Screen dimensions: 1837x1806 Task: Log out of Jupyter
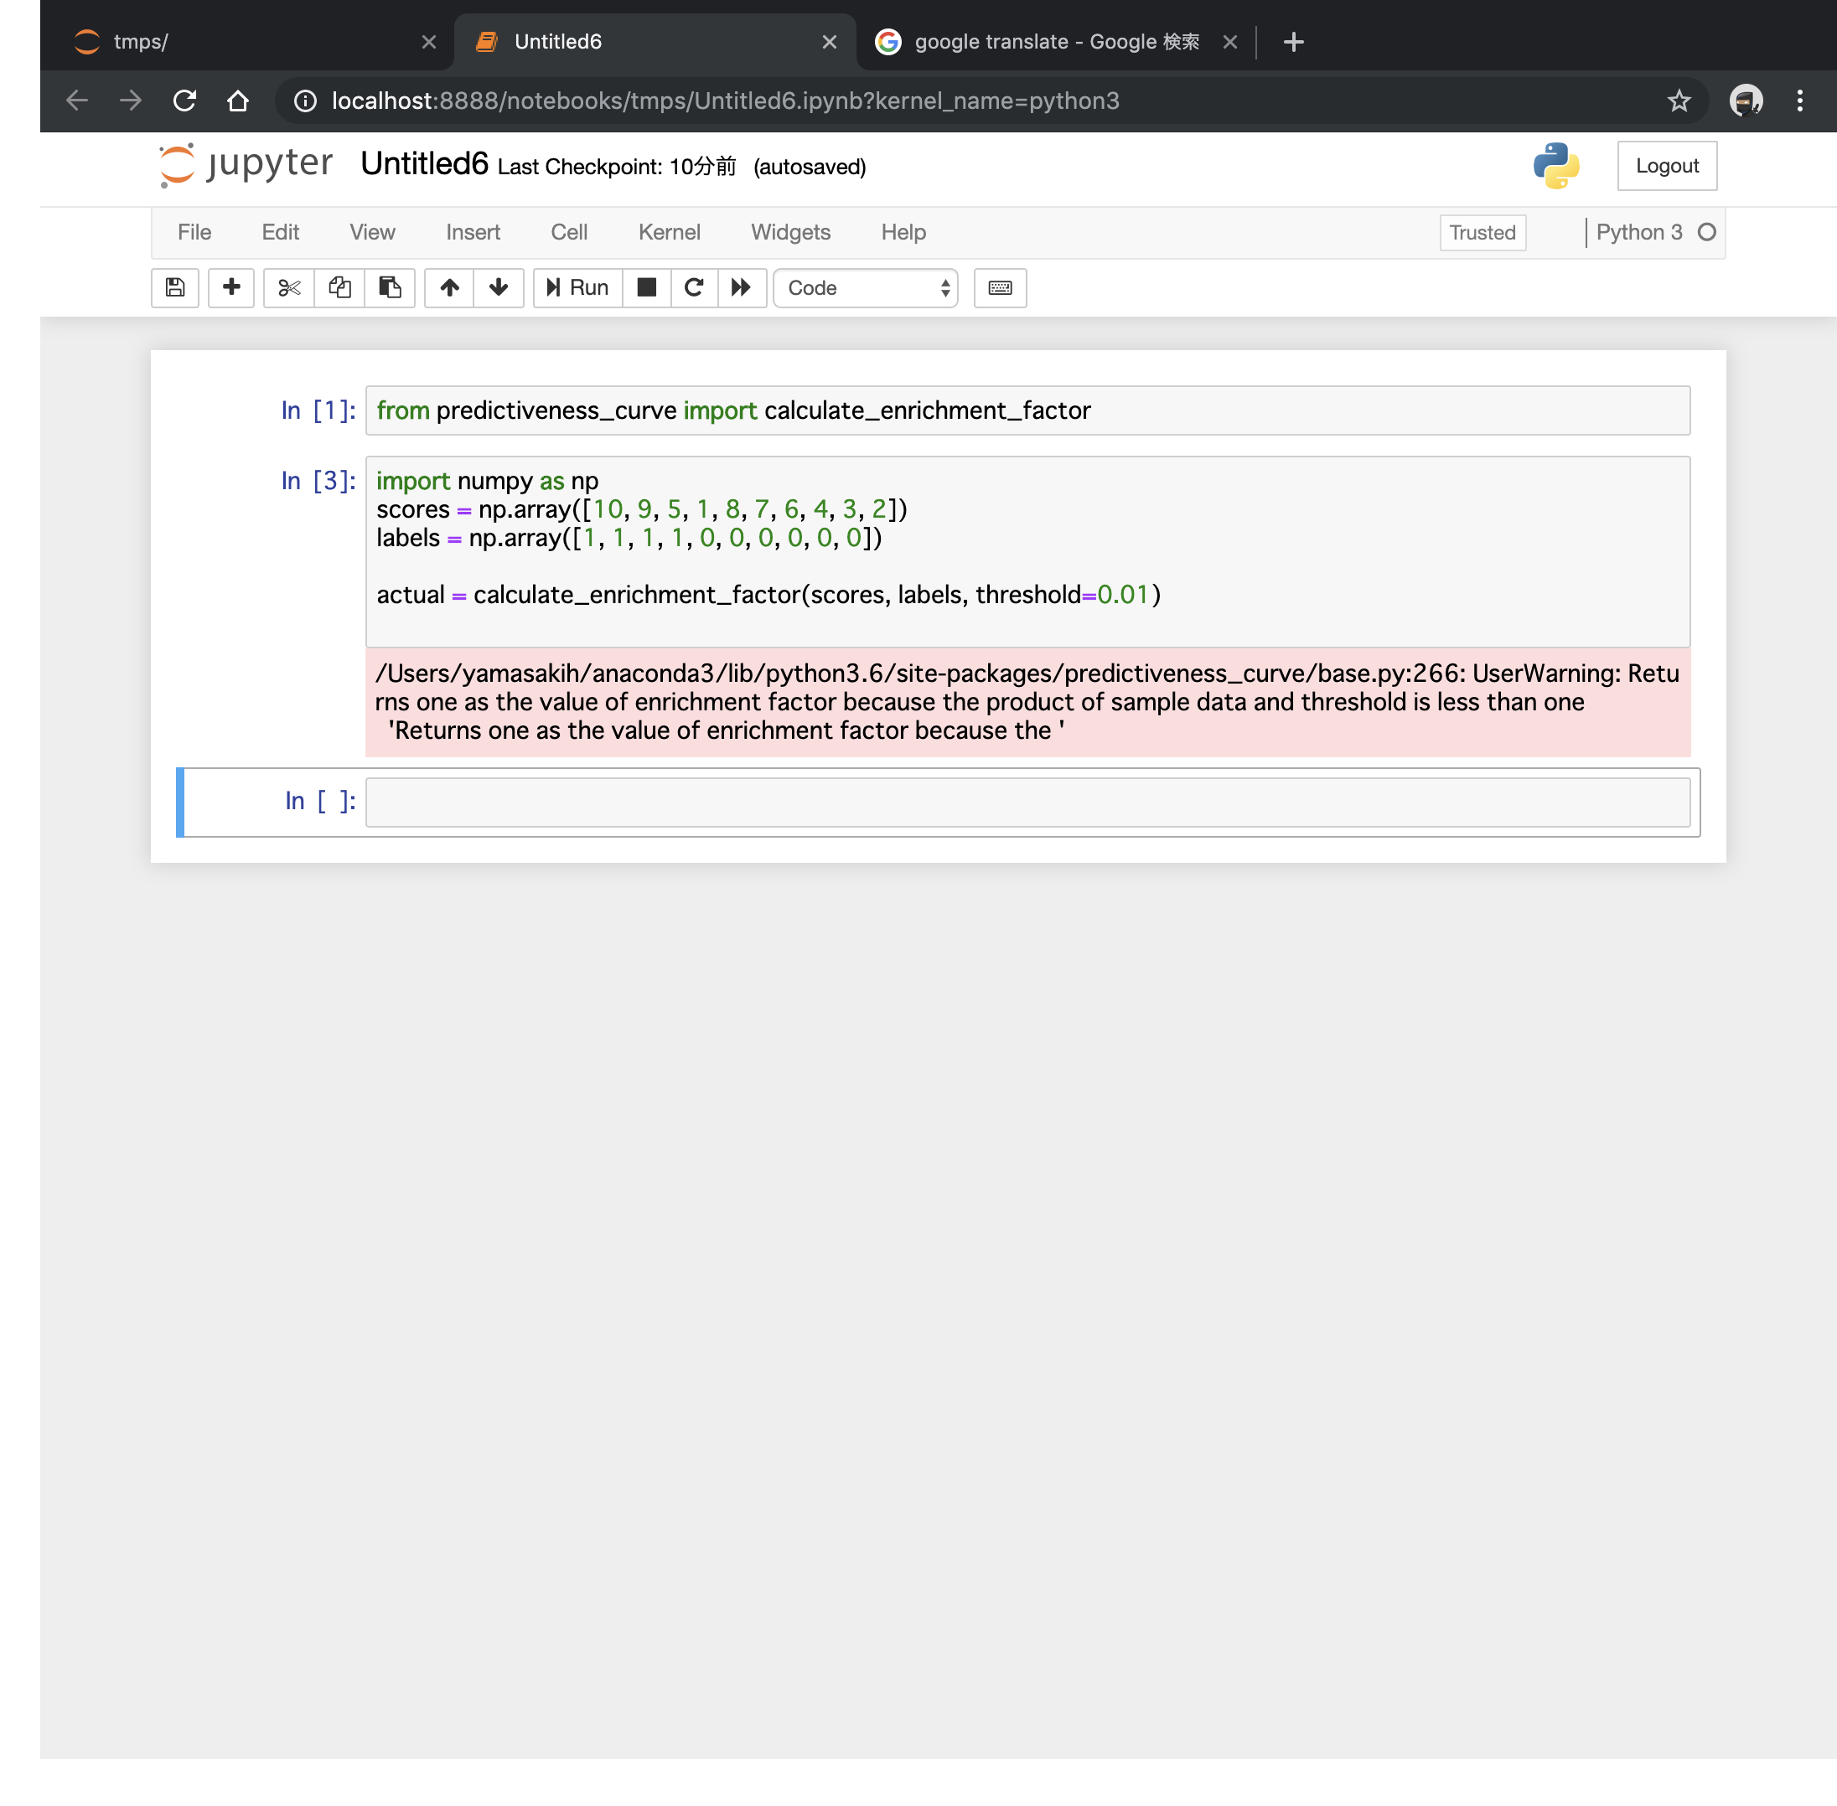tap(1667, 165)
